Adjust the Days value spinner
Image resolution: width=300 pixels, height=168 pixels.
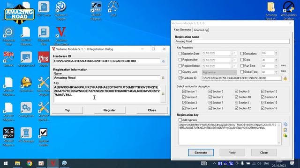(x=276, y=60)
